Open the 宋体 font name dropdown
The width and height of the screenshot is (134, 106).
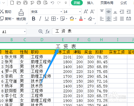(61, 12)
